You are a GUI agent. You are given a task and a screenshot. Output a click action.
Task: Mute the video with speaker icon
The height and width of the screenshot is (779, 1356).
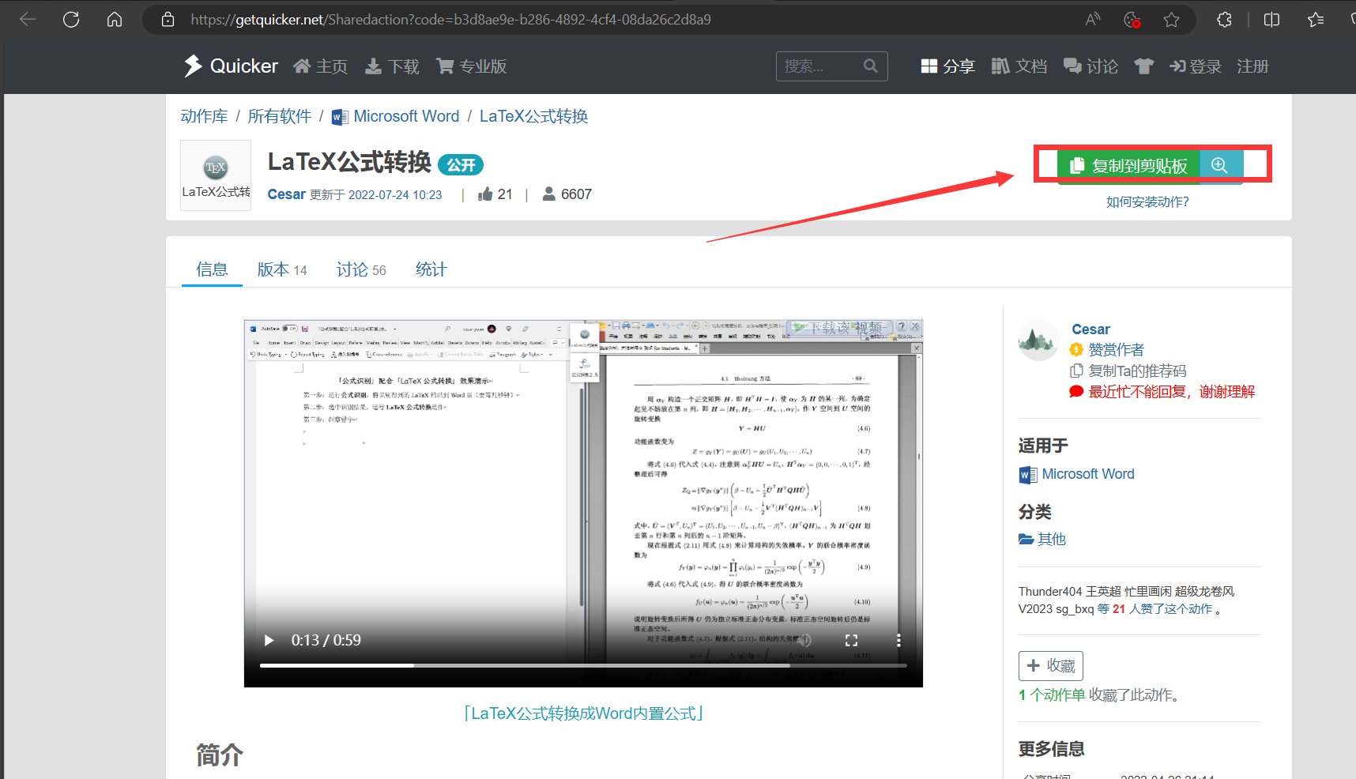(804, 640)
